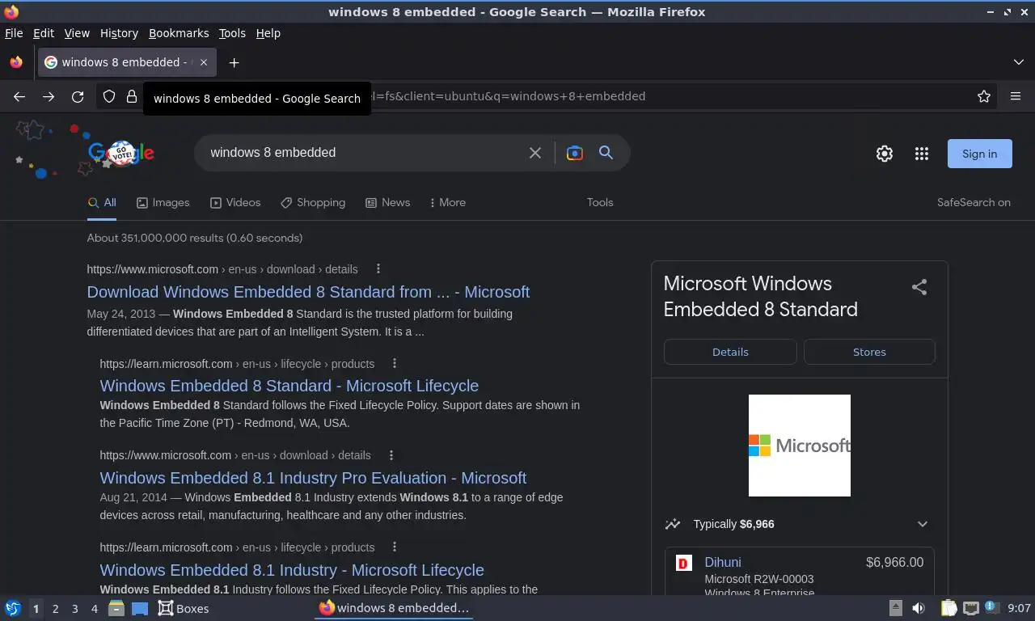Go back with the browser back arrow
This screenshot has height=621, width=1035.
pyautogui.click(x=19, y=96)
